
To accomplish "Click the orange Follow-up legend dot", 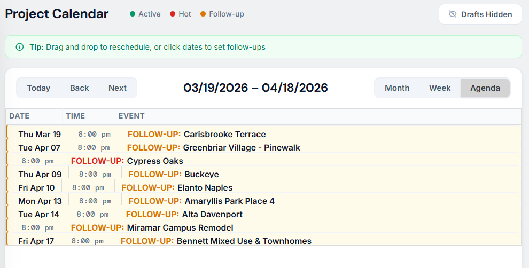I will coord(203,14).
